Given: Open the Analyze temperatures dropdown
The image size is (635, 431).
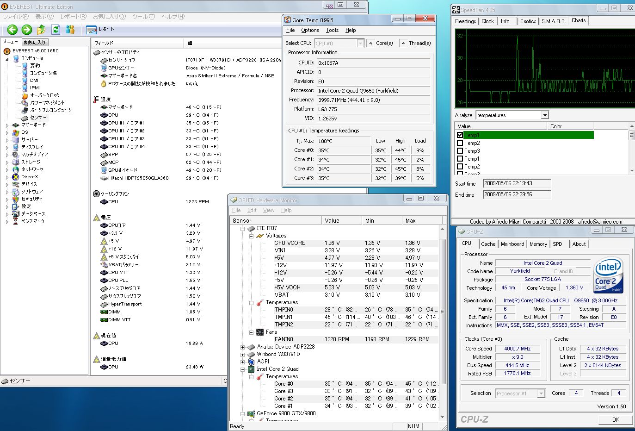Looking at the screenshot, I should coord(545,115).
